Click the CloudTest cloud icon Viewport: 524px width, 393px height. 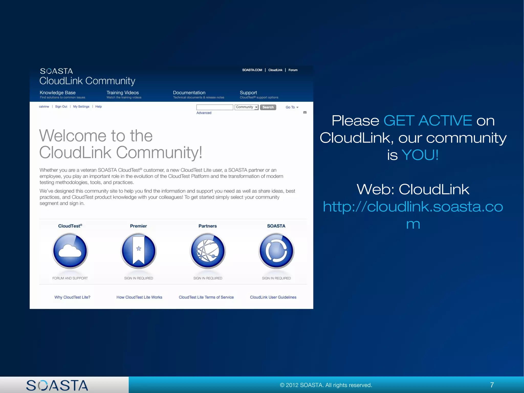click(70, 251)
